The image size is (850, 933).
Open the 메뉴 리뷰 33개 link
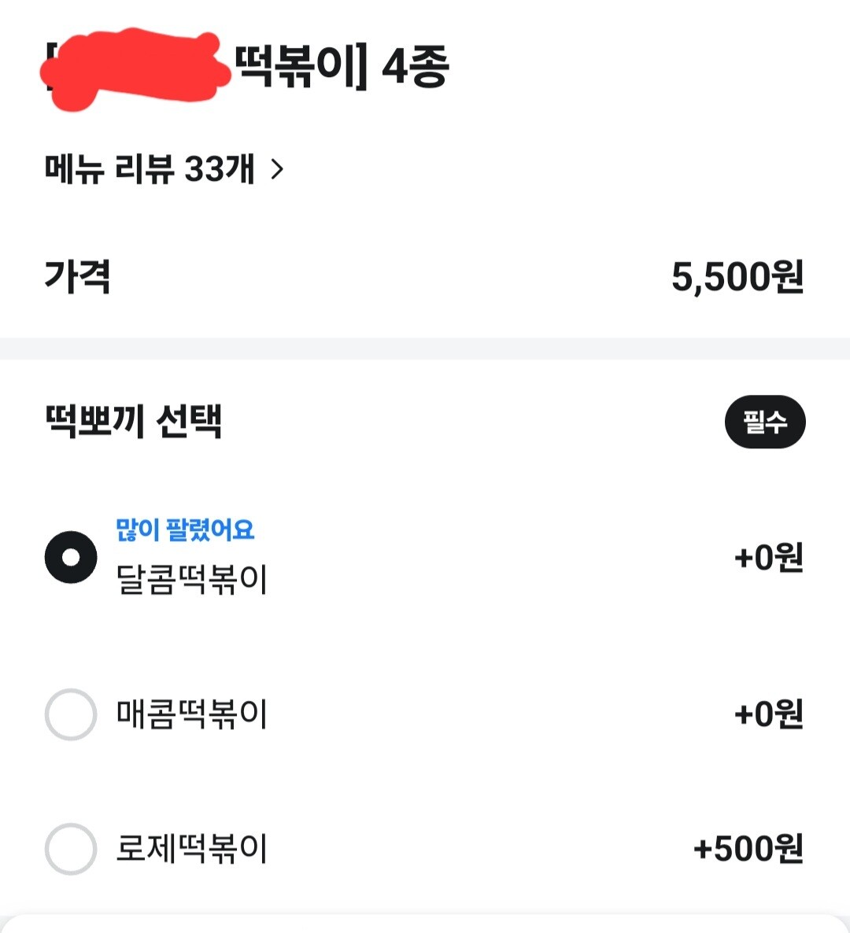pyautogui.click(x=150, y=168)
